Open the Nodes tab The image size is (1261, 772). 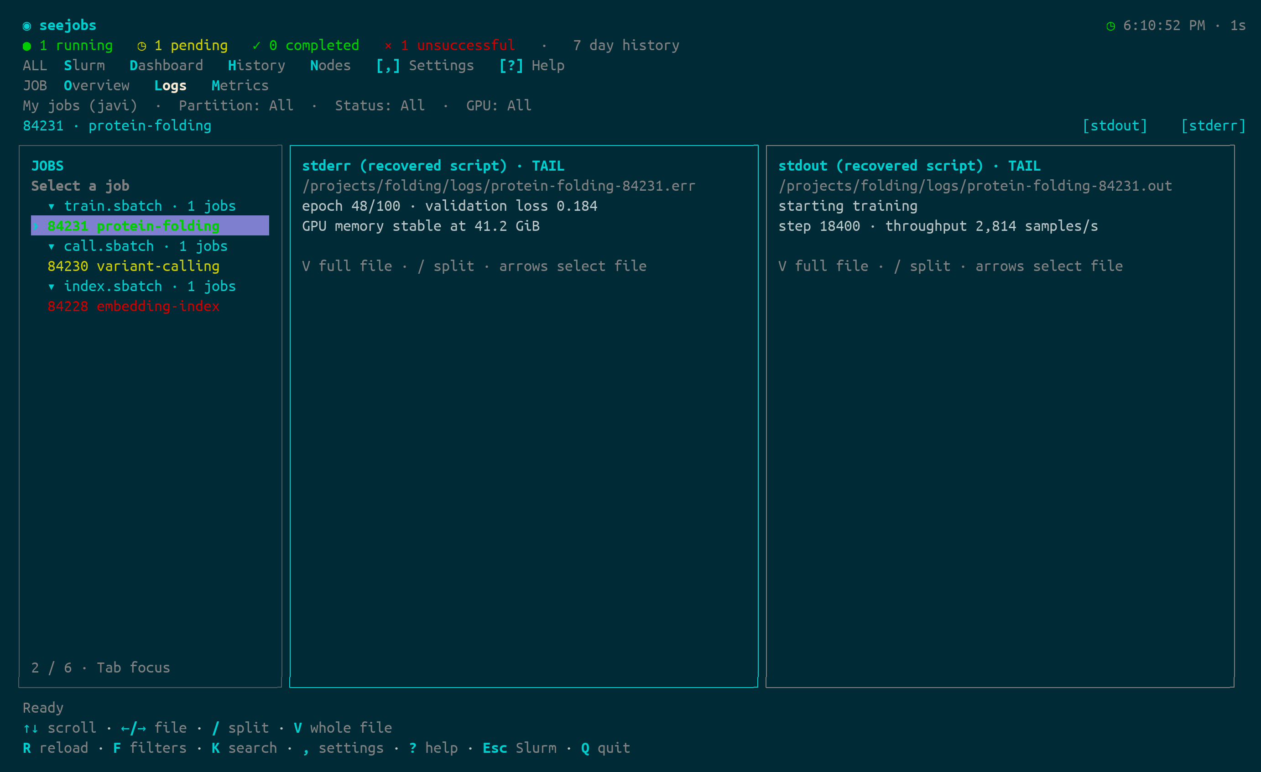click(331, 66)
